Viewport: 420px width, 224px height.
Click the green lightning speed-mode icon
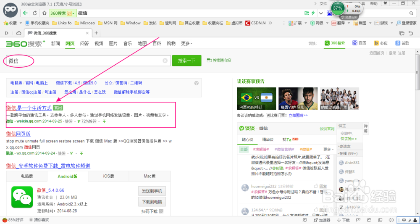(x=313, y=13)
